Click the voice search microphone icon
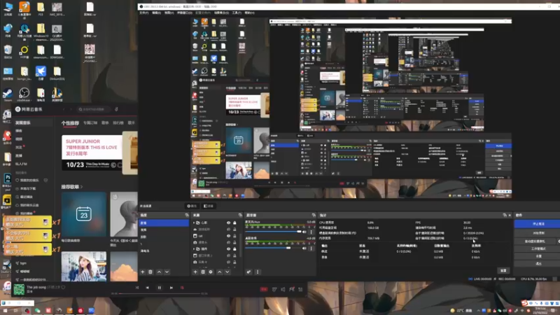 pyautogui.click(x=116, y=109)
